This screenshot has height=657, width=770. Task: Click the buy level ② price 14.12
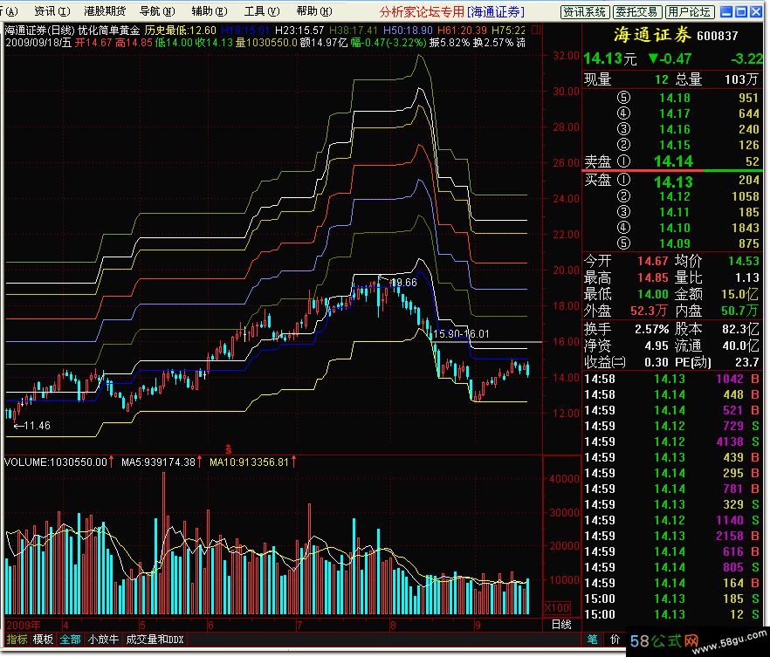[674, 197]
